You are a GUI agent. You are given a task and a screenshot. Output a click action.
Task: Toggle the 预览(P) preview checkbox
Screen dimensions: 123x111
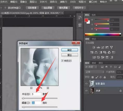click(x=62, y=61)
